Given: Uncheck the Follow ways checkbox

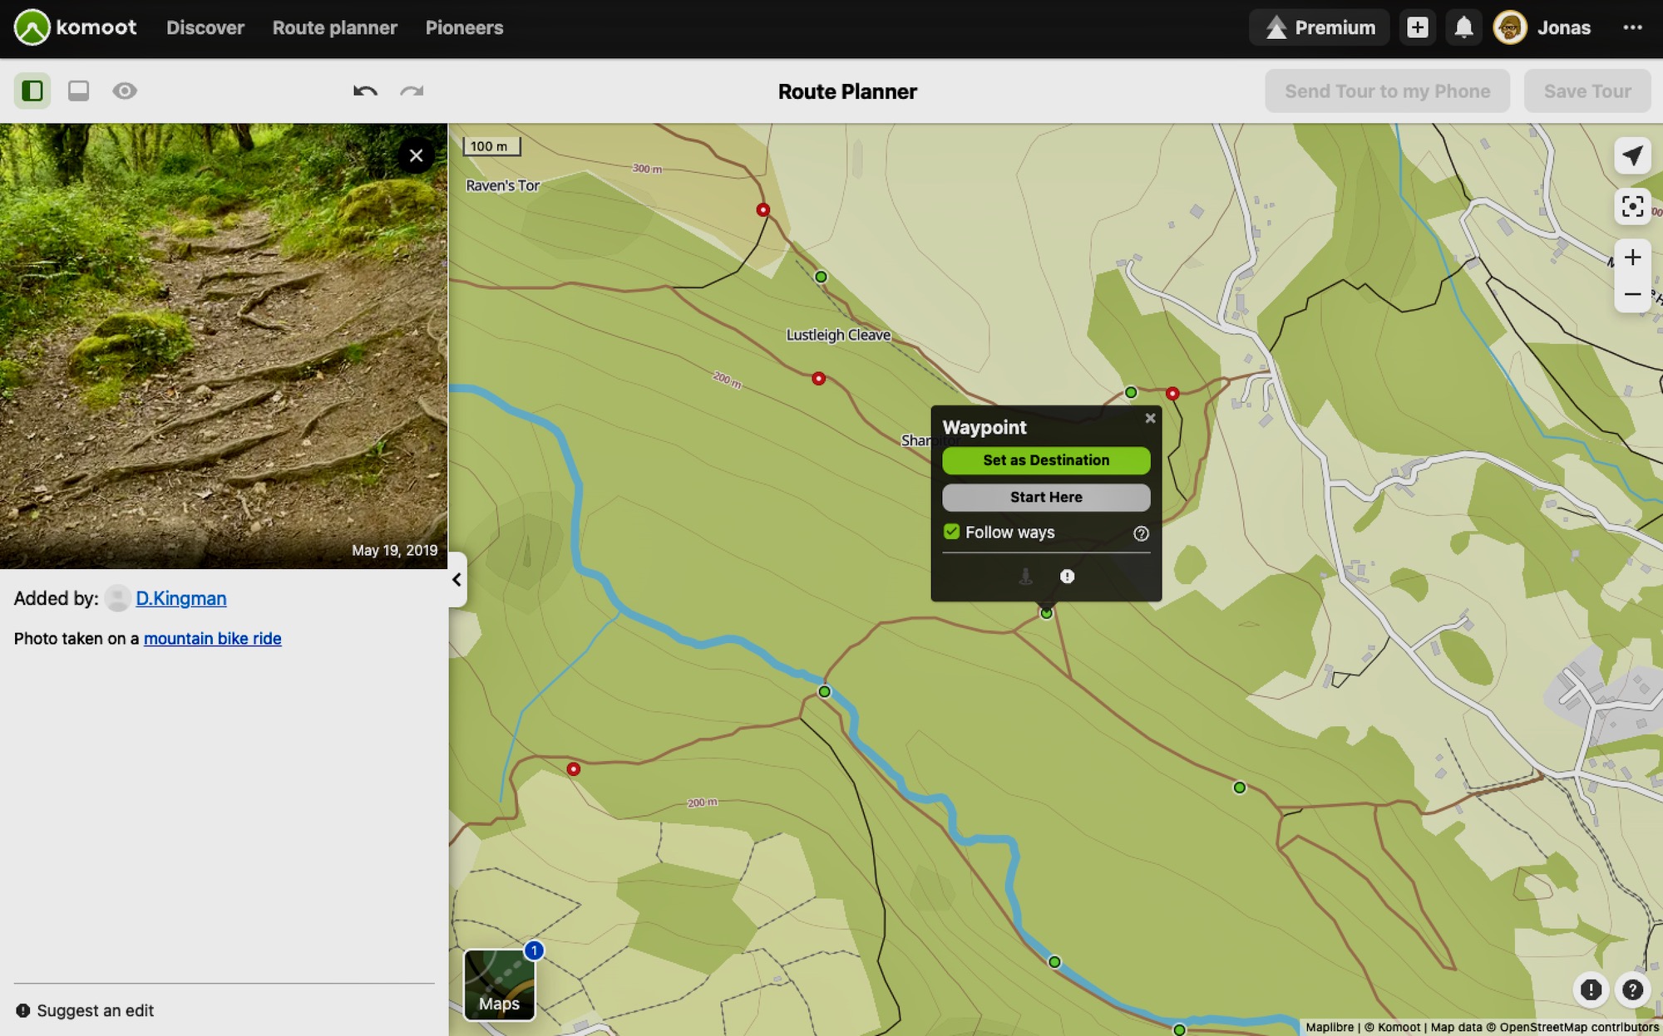Looking at the screenshot, I should (952, 532).
